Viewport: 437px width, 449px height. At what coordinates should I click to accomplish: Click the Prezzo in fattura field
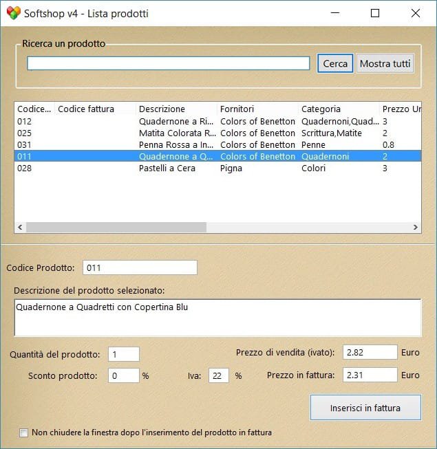370,375
